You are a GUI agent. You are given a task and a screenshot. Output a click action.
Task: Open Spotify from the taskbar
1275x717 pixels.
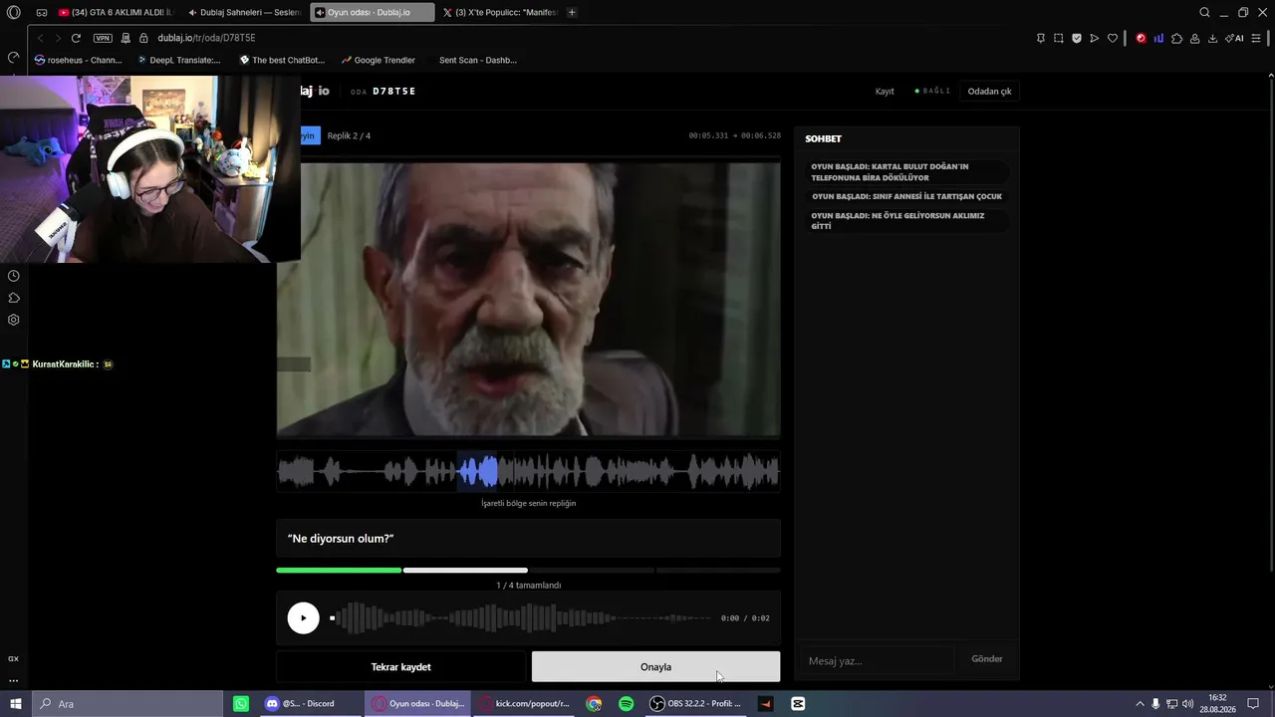pyautogui.click(x=626, y=704)
